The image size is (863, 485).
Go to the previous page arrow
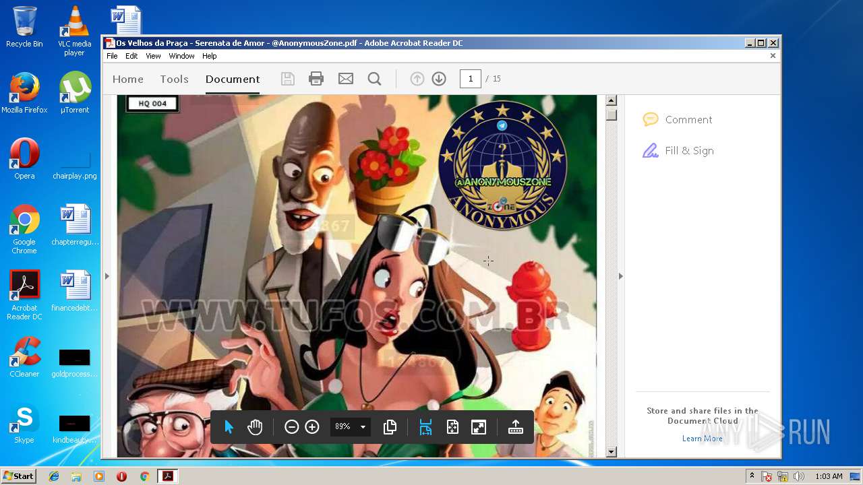[x=417, y=79]
